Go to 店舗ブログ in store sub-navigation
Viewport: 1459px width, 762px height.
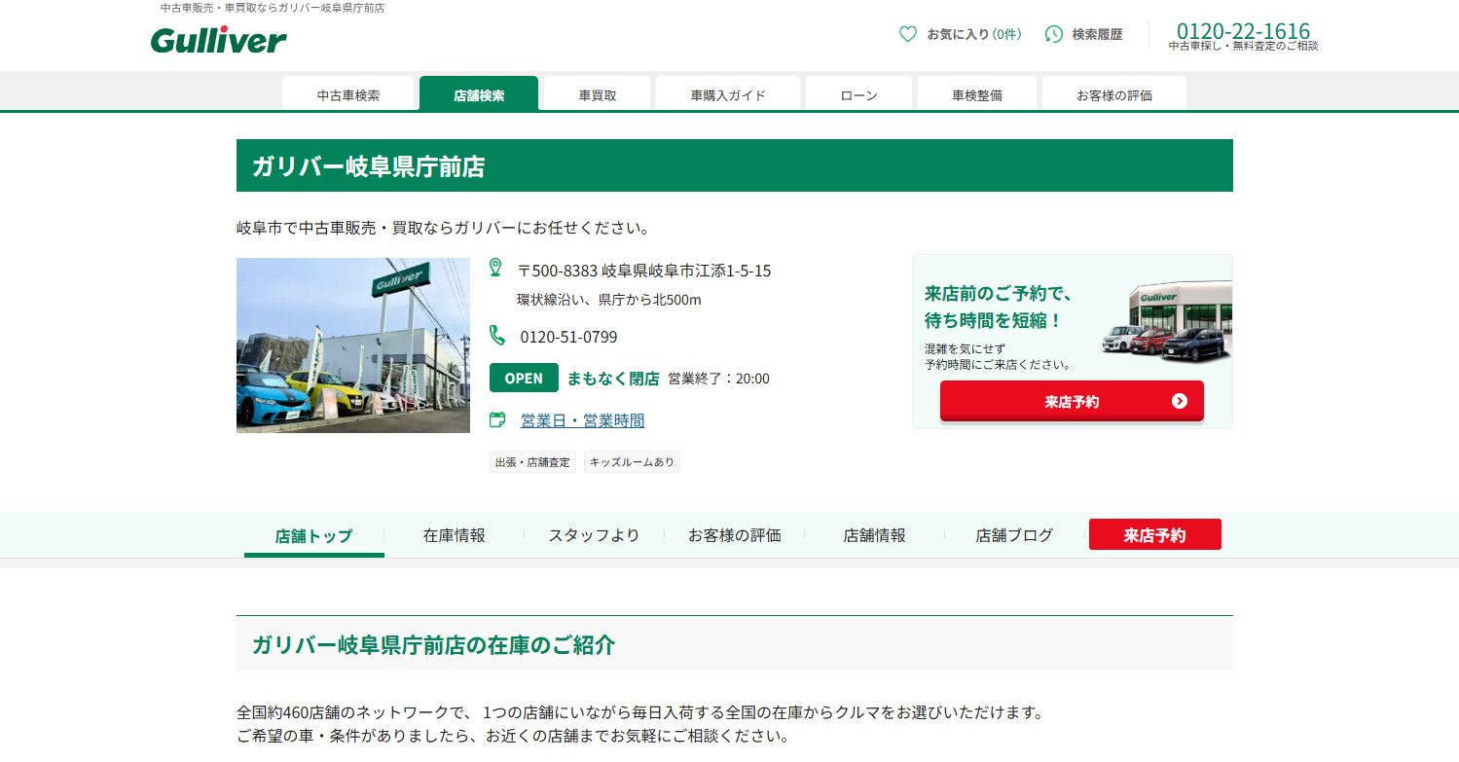tap(1014, 535)
